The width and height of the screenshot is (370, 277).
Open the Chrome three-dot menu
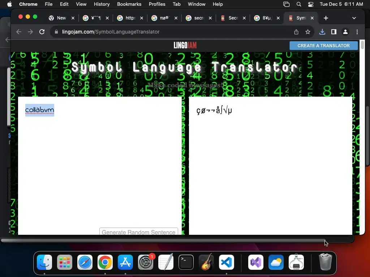(x=357, y=32)
